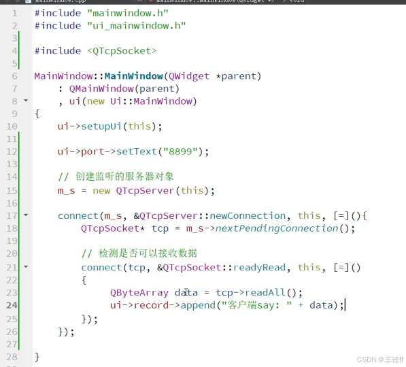The image size is (406, 367).
Task: Click the newConnection signal on line 17
Action: click(248, 215)
